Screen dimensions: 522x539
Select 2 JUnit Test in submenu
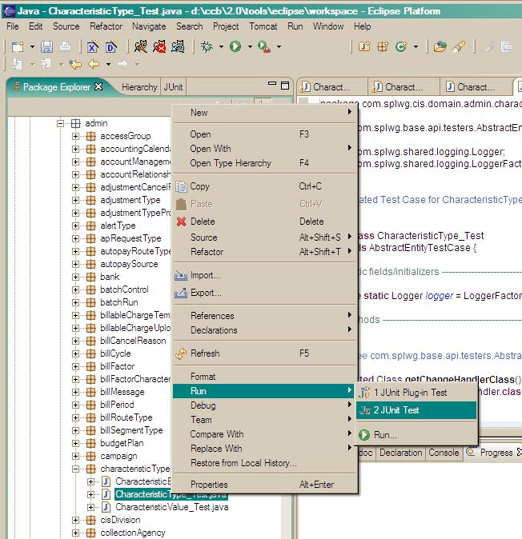click(x=416, y=410)
